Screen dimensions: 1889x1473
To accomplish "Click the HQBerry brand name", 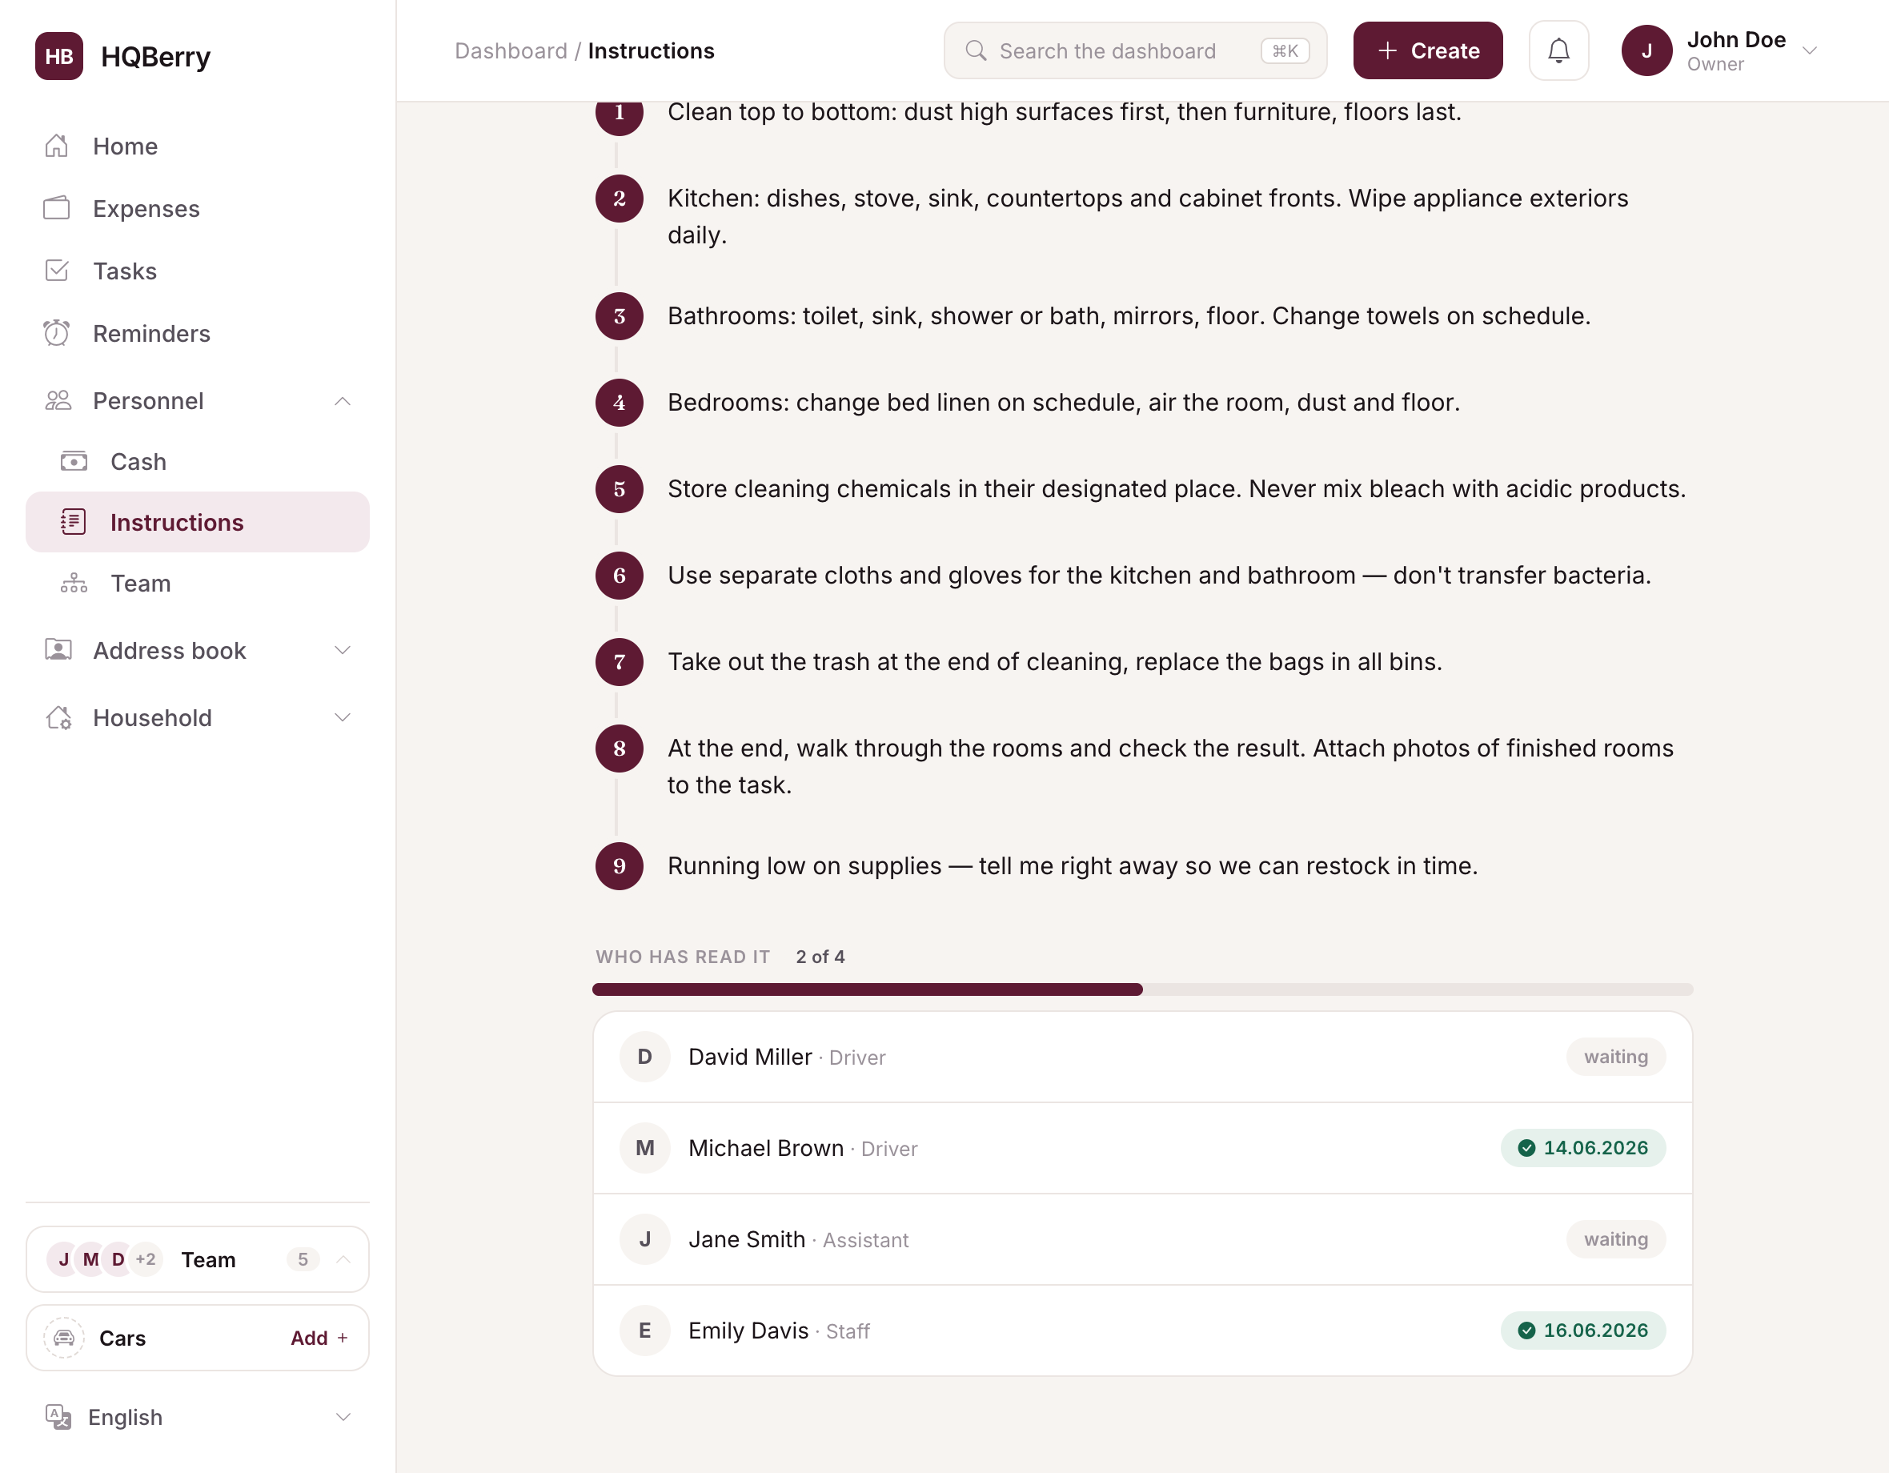I will tap(156, 56).
